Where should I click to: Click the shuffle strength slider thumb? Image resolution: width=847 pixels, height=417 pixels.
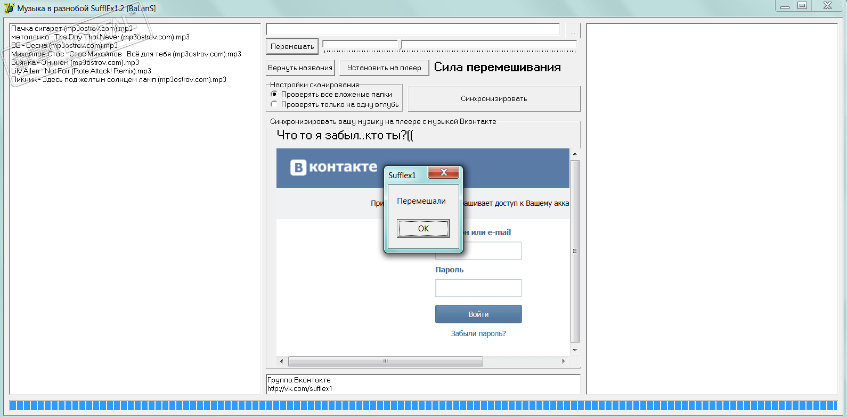click(x=400, y=44)
